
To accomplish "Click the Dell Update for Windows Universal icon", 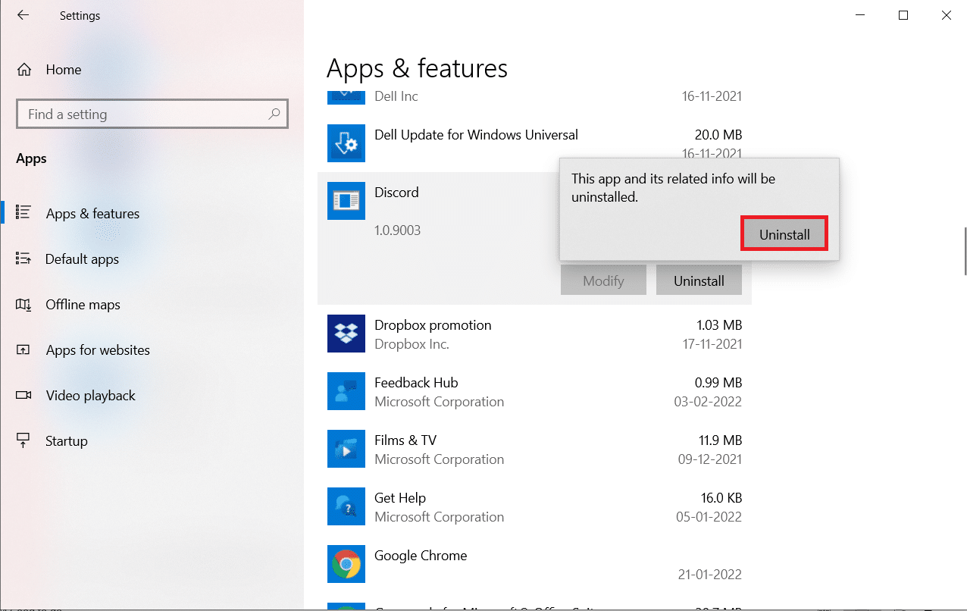I will tap(346, 143).
